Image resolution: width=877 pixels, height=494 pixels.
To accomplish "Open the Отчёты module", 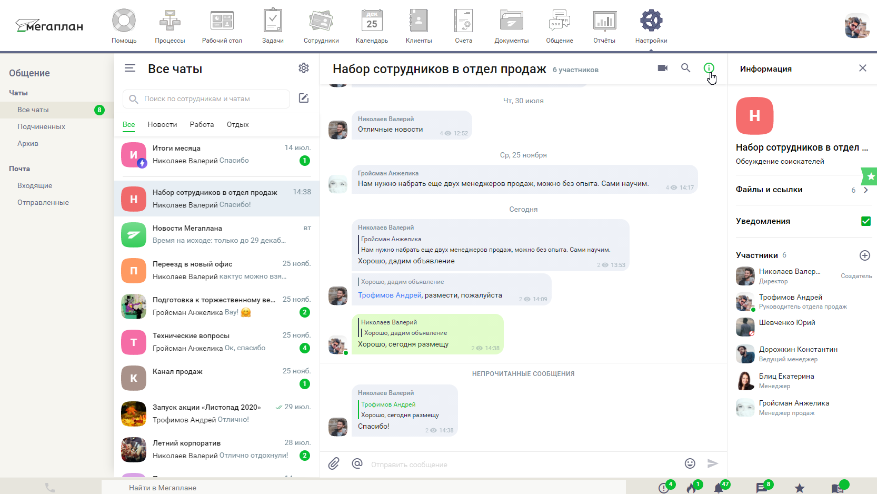I will pyautogui.click(x=604, y=26).
